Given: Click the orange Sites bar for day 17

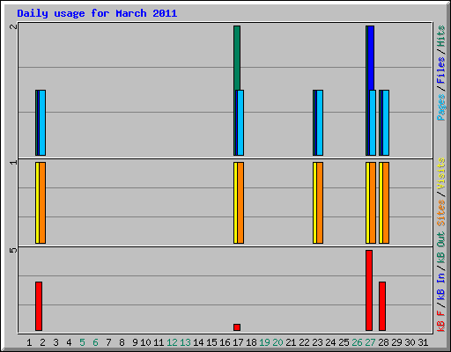Looking at the screenshot, I should tap(240, 202).
